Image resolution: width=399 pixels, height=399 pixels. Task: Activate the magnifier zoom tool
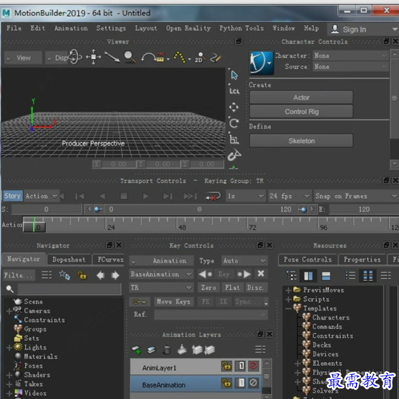point(130,57)
